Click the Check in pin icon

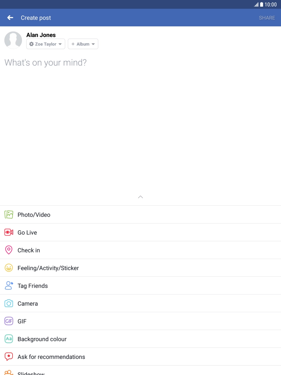point(9,250)
